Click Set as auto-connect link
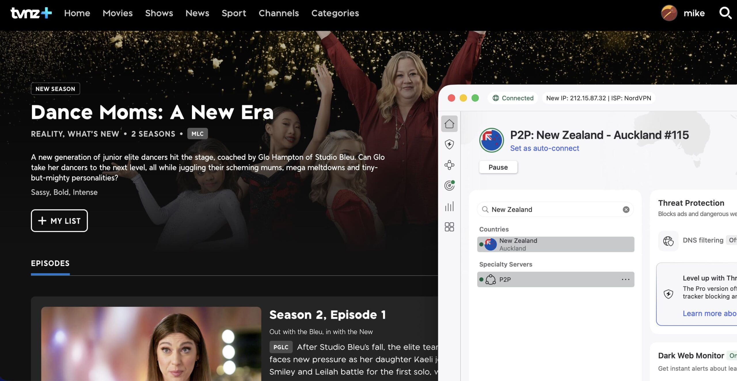The height and width of the screenshot is (381, 737). tap(544, 148)
